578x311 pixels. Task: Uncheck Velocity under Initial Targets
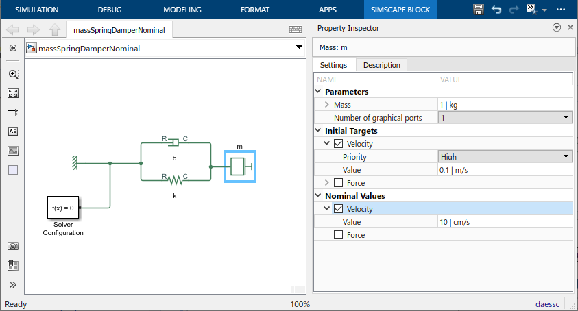[x=339, y=144]
